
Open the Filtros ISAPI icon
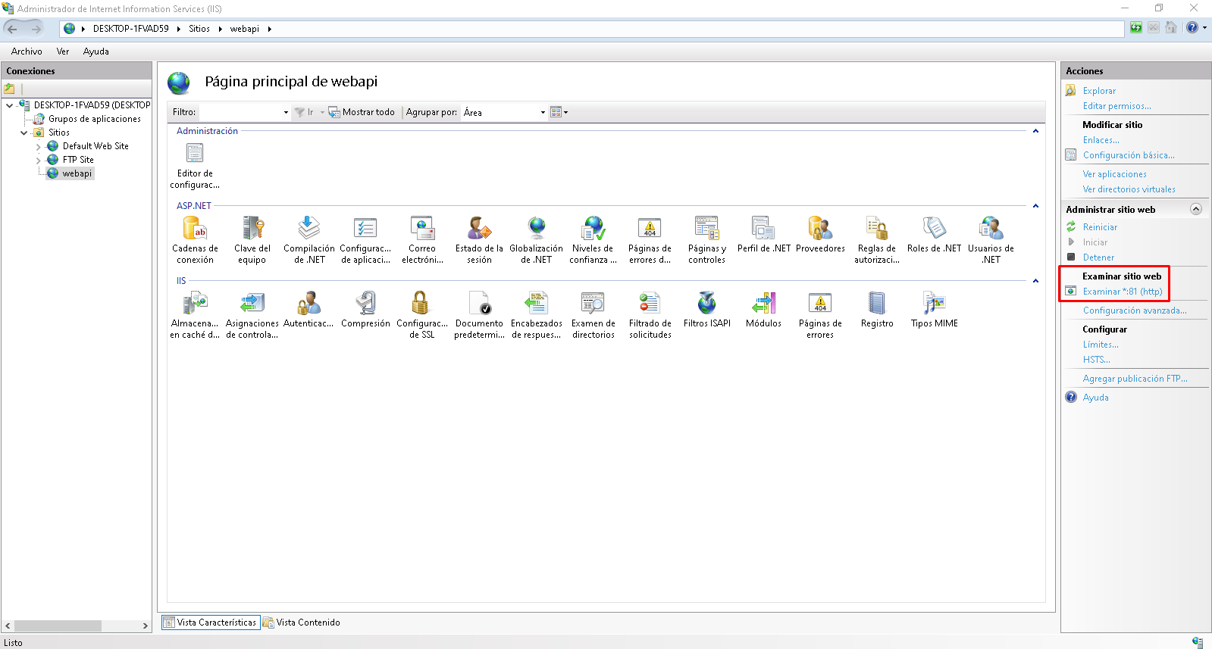tap(706, 304)
